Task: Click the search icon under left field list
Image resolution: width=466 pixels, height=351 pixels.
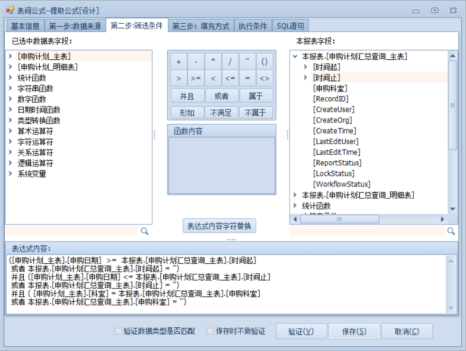Action: click(145, 231)
